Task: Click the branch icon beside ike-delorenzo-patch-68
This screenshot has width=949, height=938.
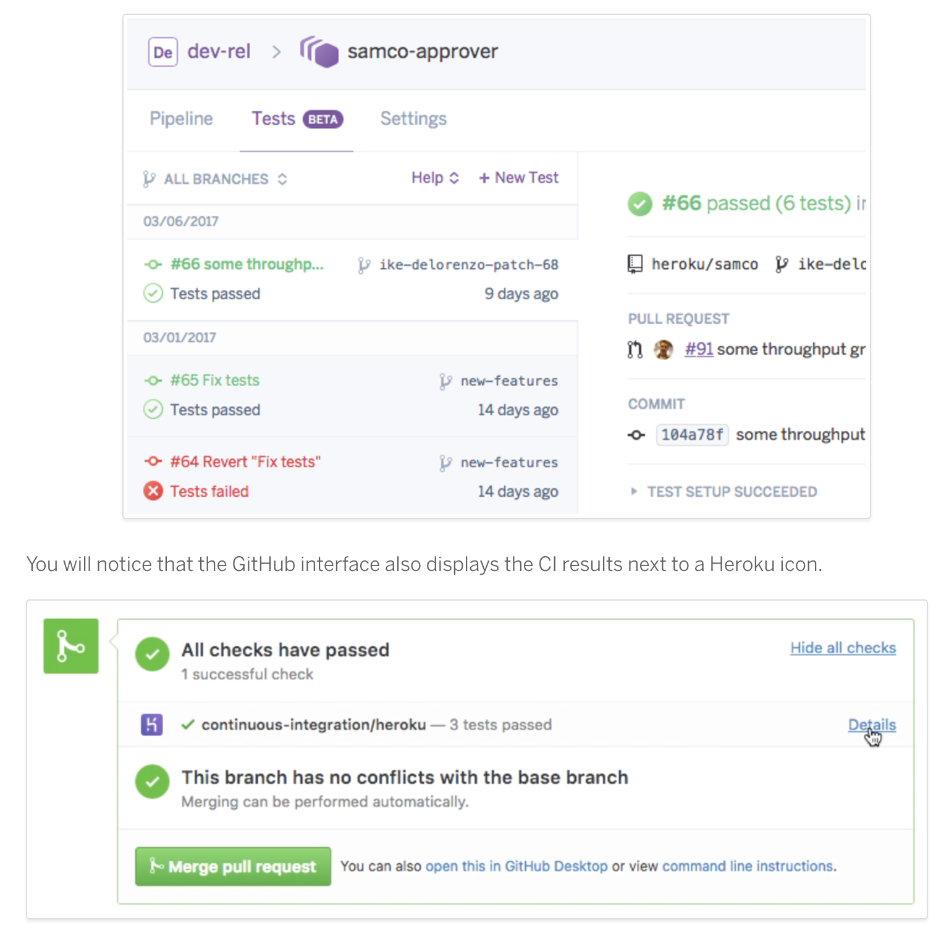Action: click(364, 265)
